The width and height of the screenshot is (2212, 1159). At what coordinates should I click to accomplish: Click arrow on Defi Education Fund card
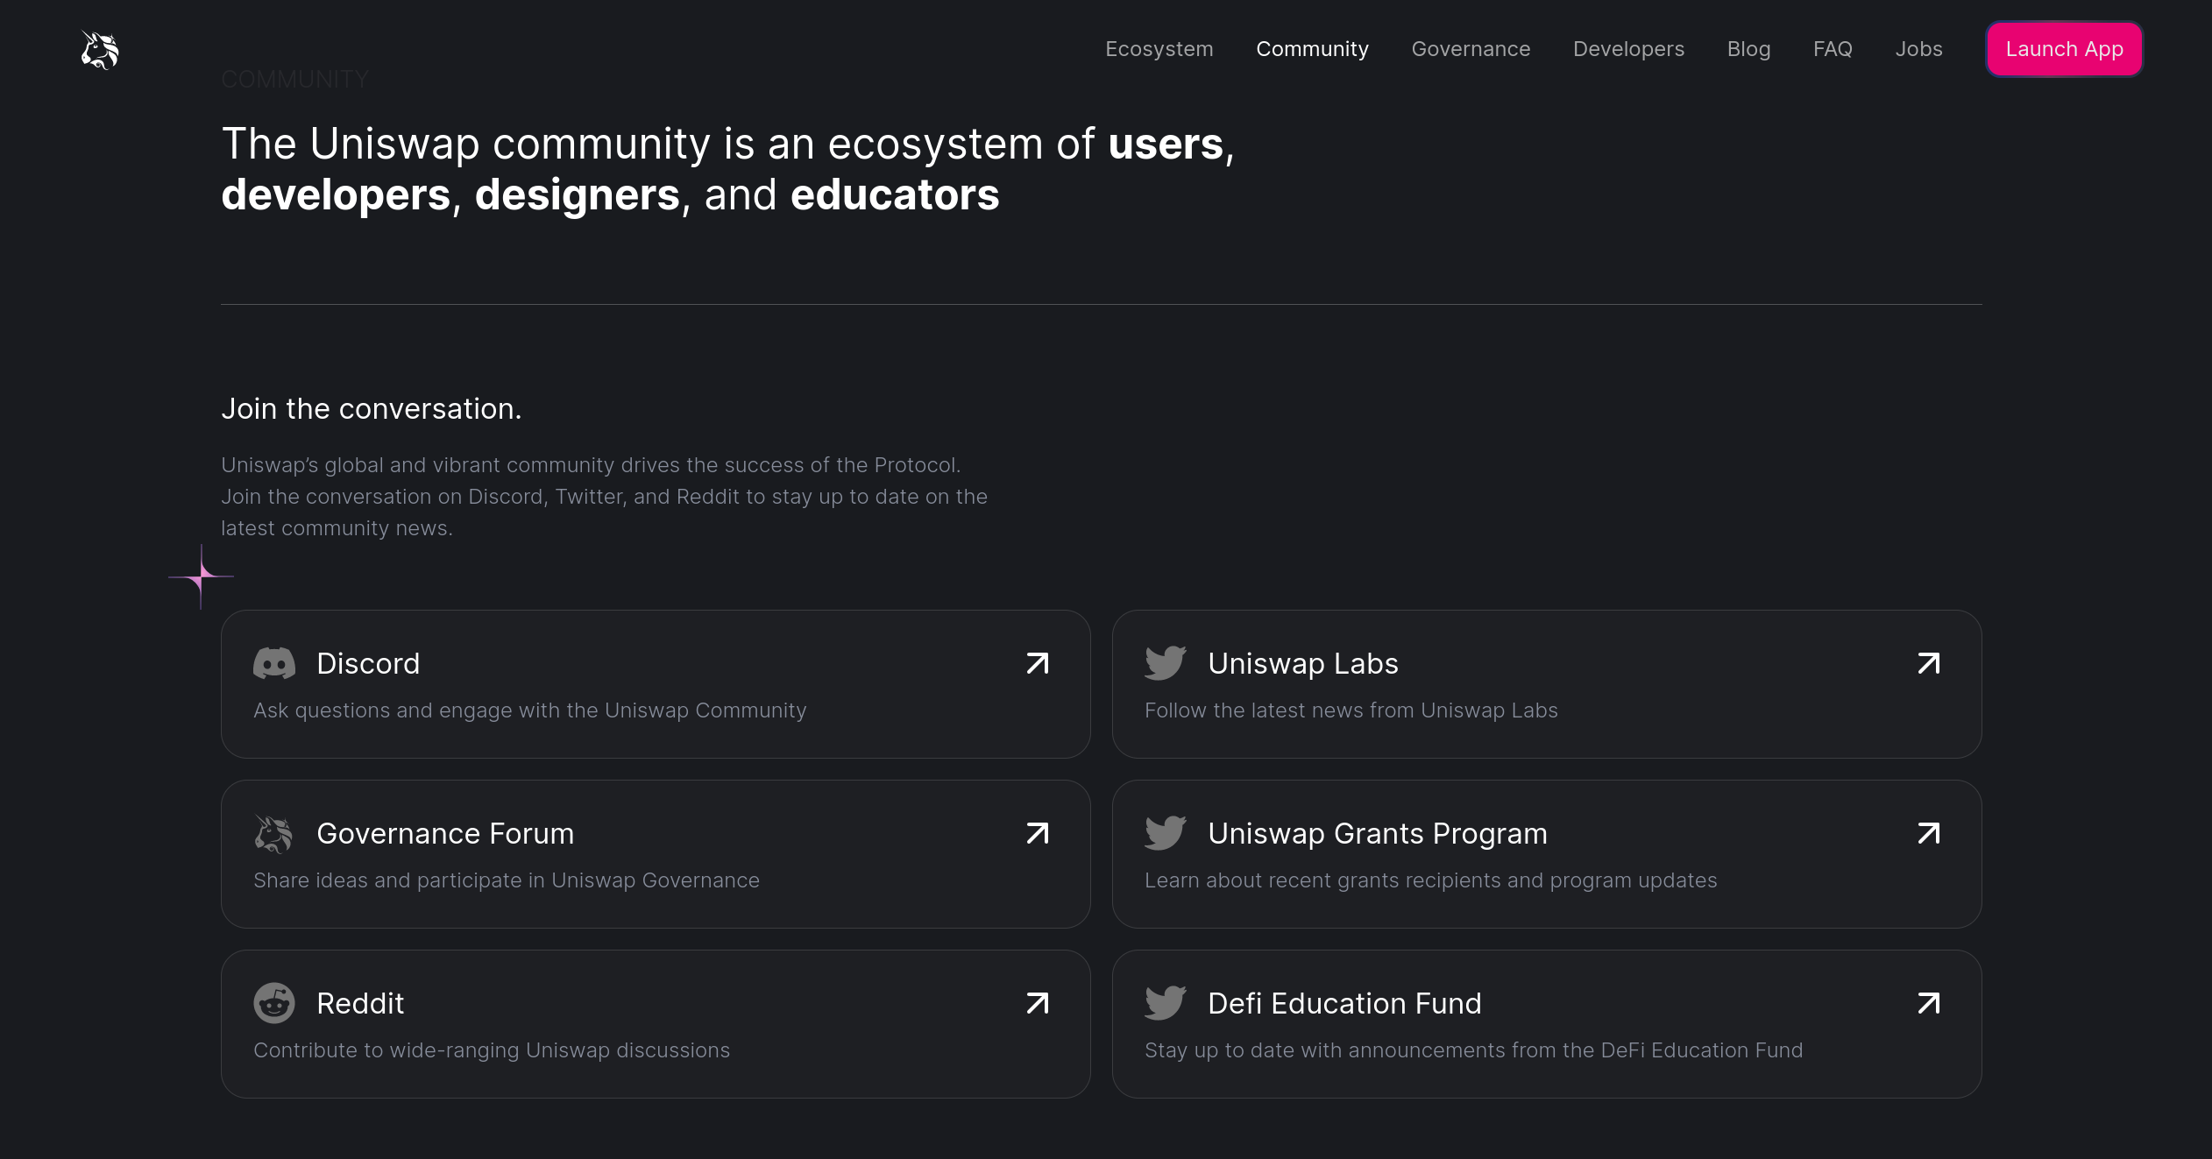(1928, 1003)
